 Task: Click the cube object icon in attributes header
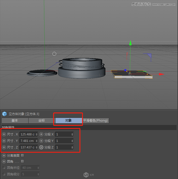[x=5, y=114]
